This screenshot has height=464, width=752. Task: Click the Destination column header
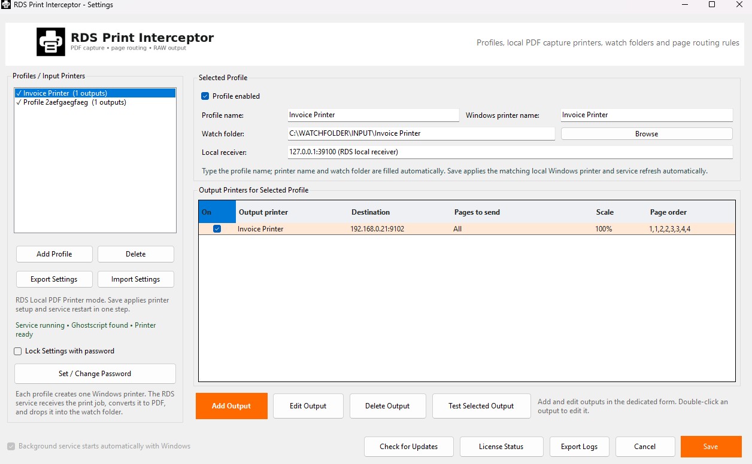point(400,212)
